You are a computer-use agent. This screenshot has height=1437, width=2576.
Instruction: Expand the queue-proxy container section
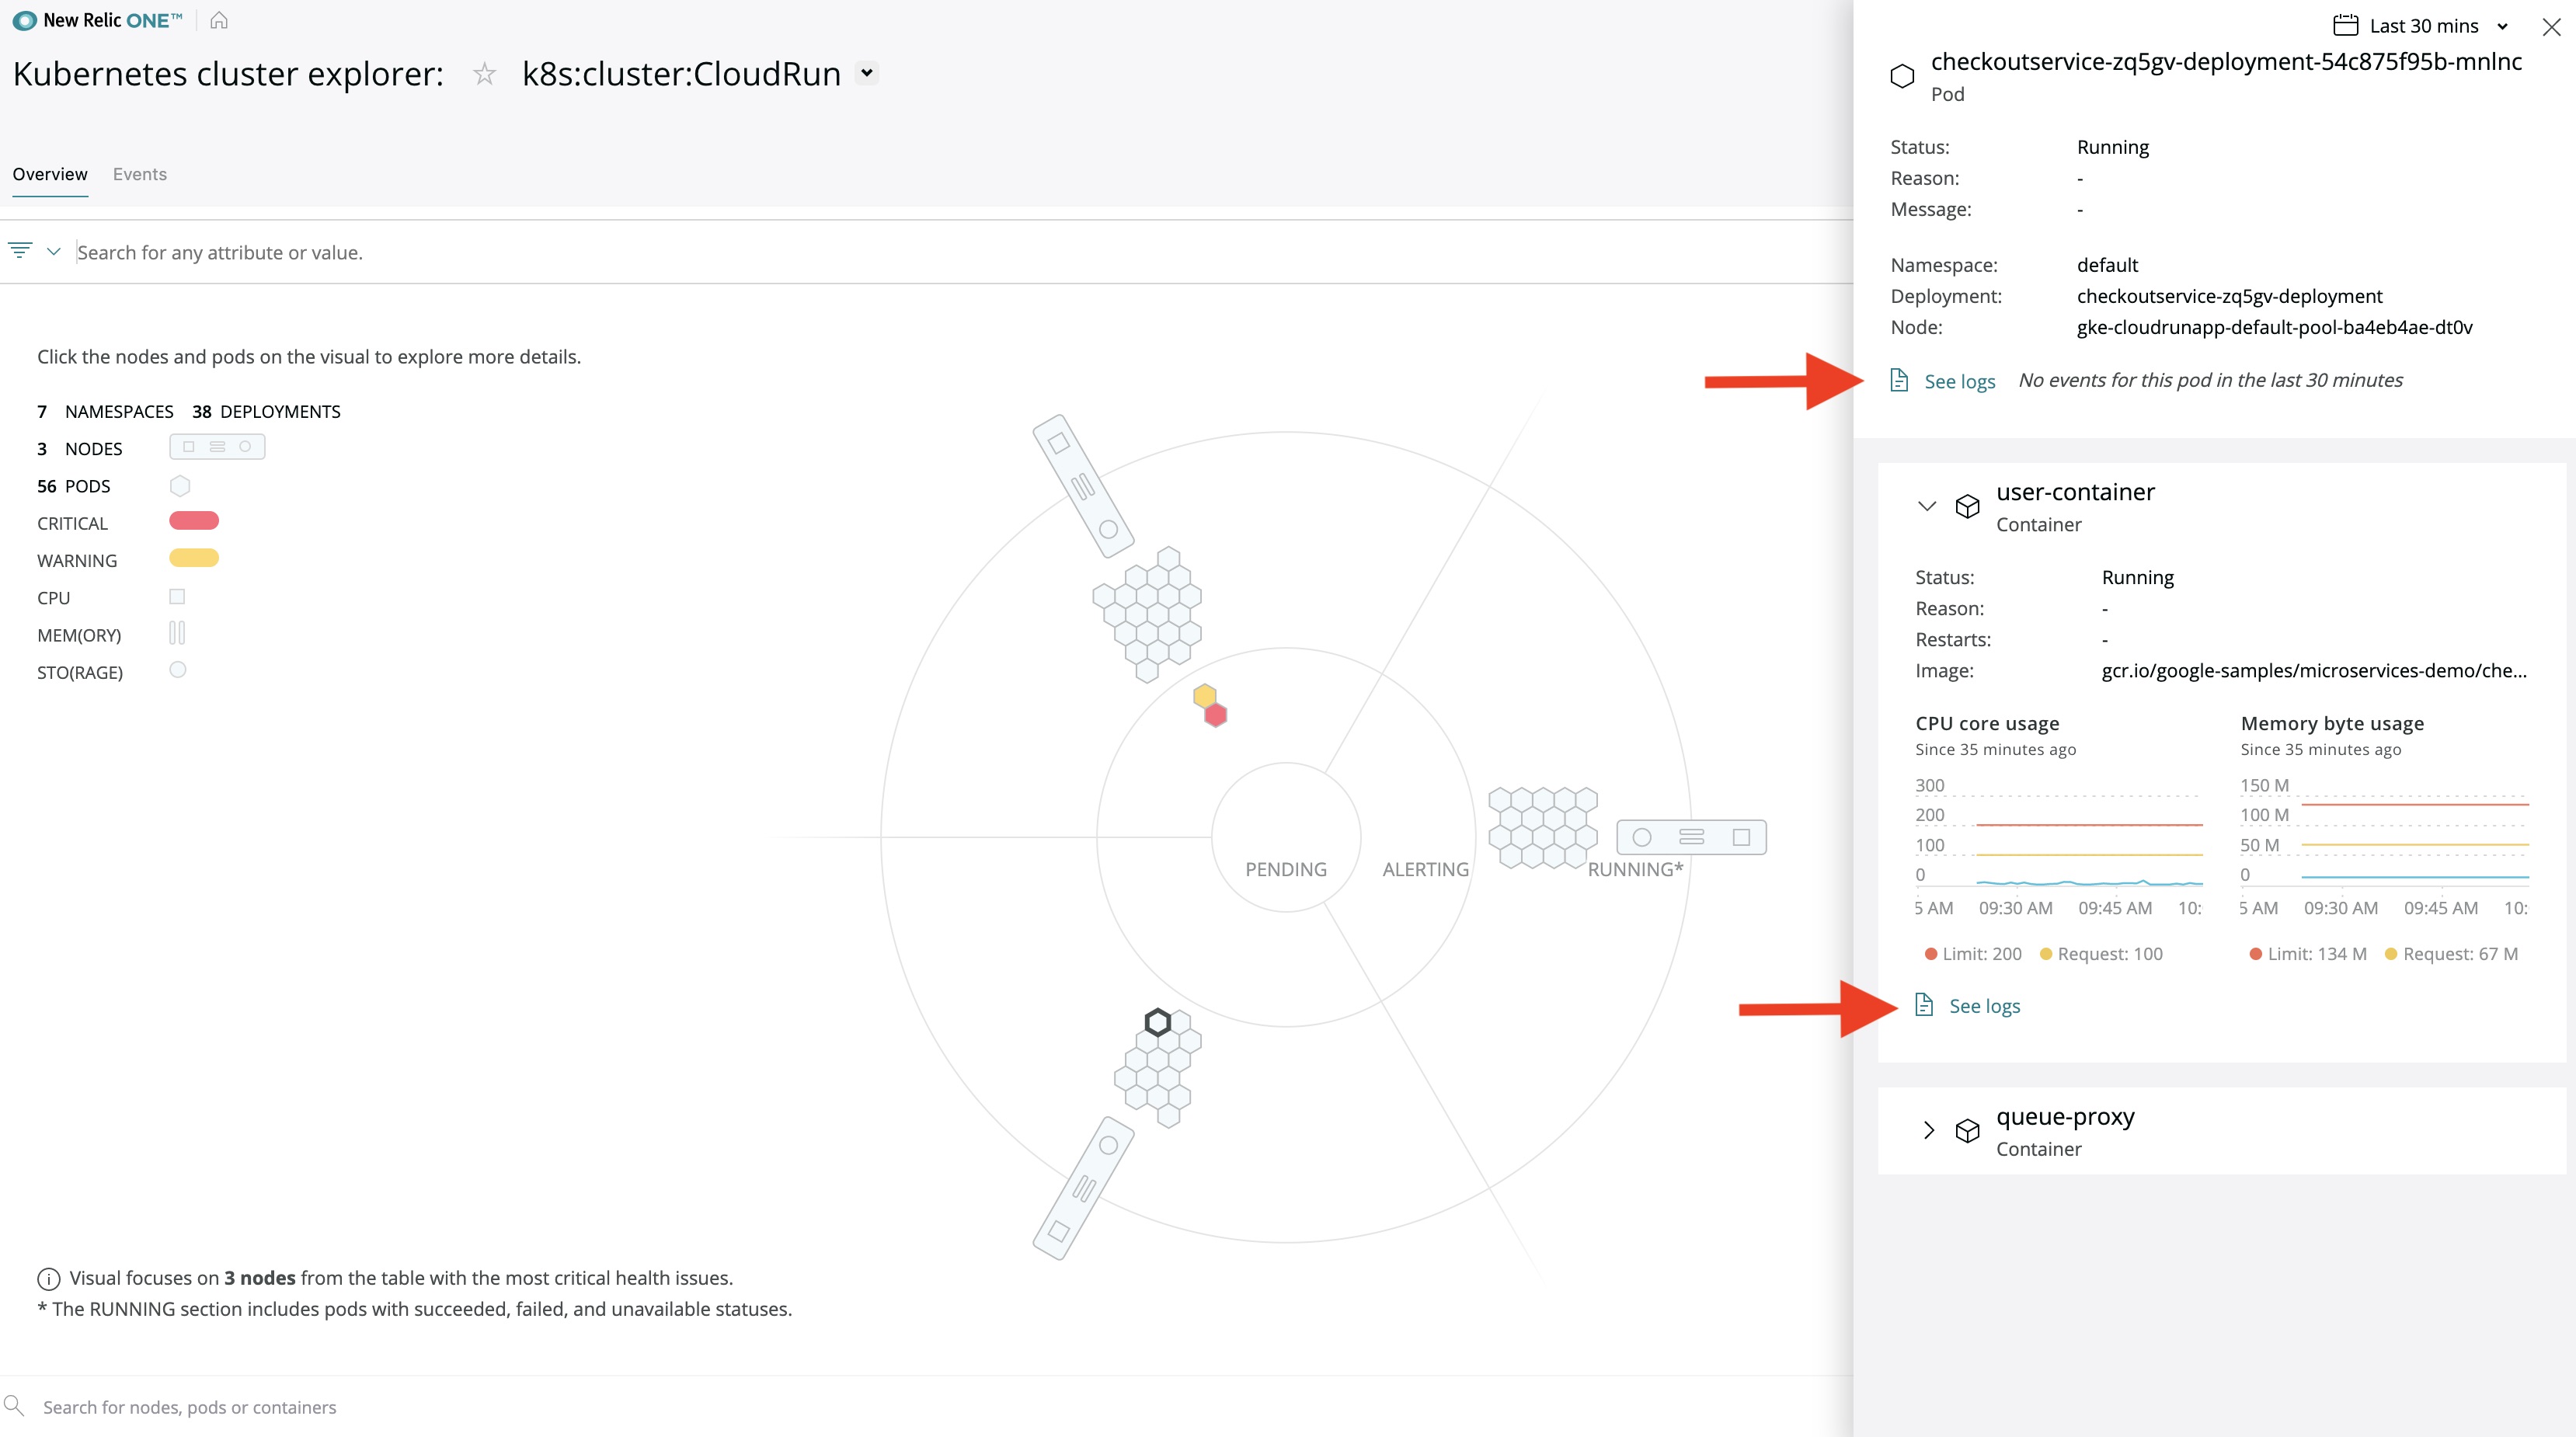click(1929, 1130)
